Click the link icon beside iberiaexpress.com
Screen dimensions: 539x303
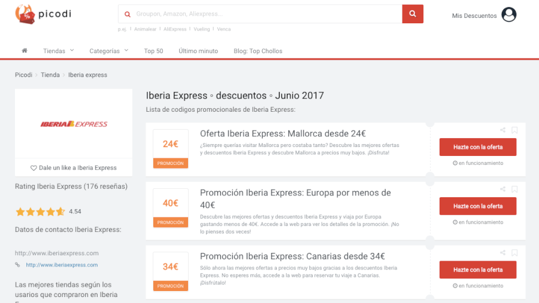[x=17, y=265]
